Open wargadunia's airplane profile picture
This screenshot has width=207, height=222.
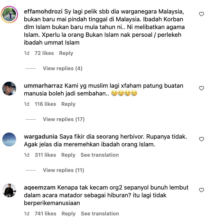point(9,139)
